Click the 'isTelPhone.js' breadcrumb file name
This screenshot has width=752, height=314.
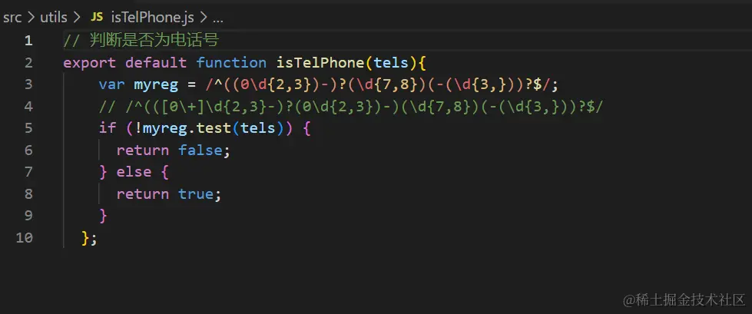pos(153,18)
